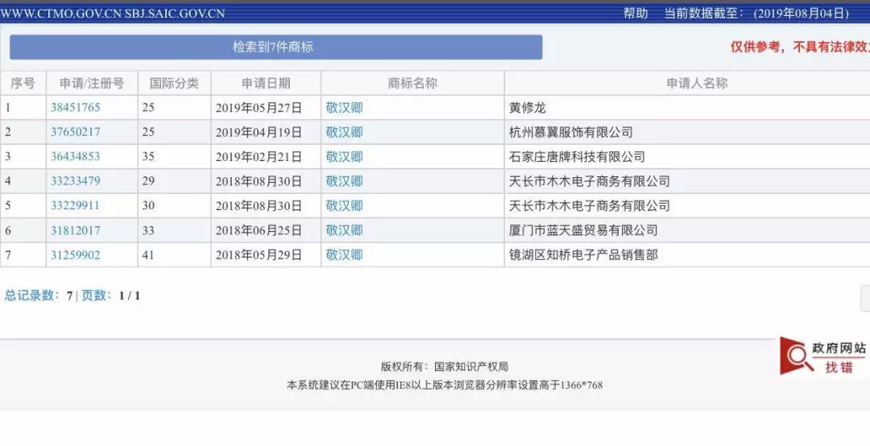The image size is (870, 446).
Task: Click the 版权所有：国家知识产权局 footer text
Action: tap(445, 366)
